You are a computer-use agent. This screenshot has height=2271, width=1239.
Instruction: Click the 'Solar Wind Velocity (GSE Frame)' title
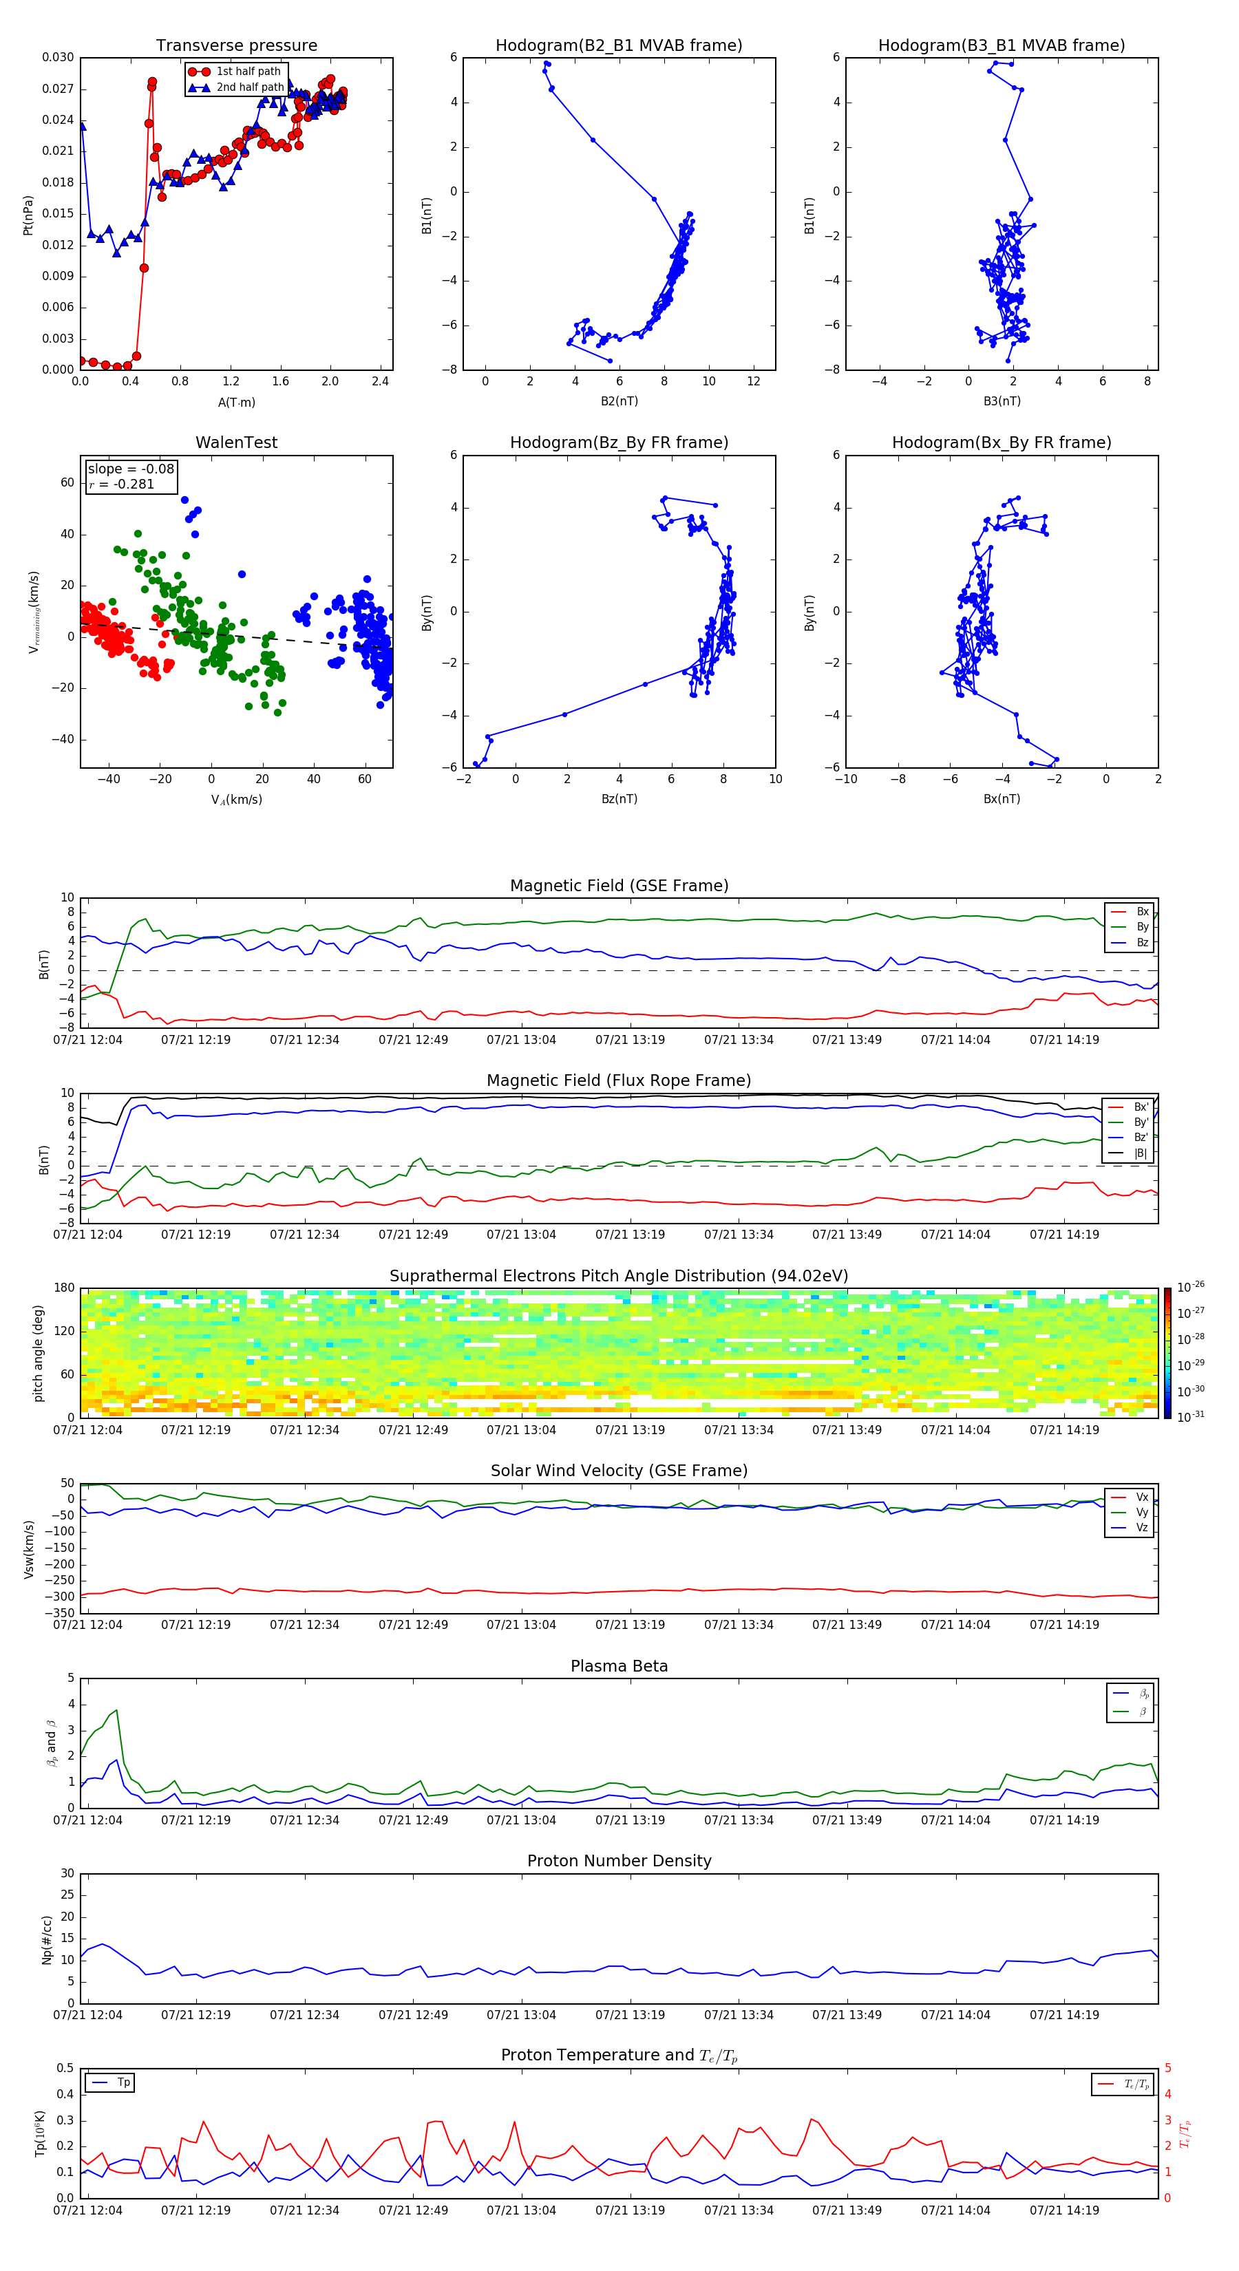point(619,1471)
